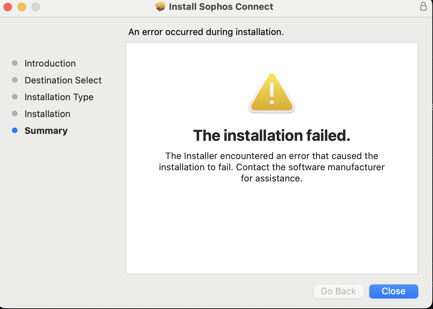Choose the Installation Type step label

59,97
